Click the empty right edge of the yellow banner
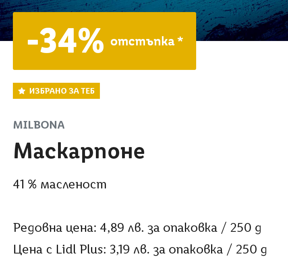This screenshot has height=270, width=288. 191,60
